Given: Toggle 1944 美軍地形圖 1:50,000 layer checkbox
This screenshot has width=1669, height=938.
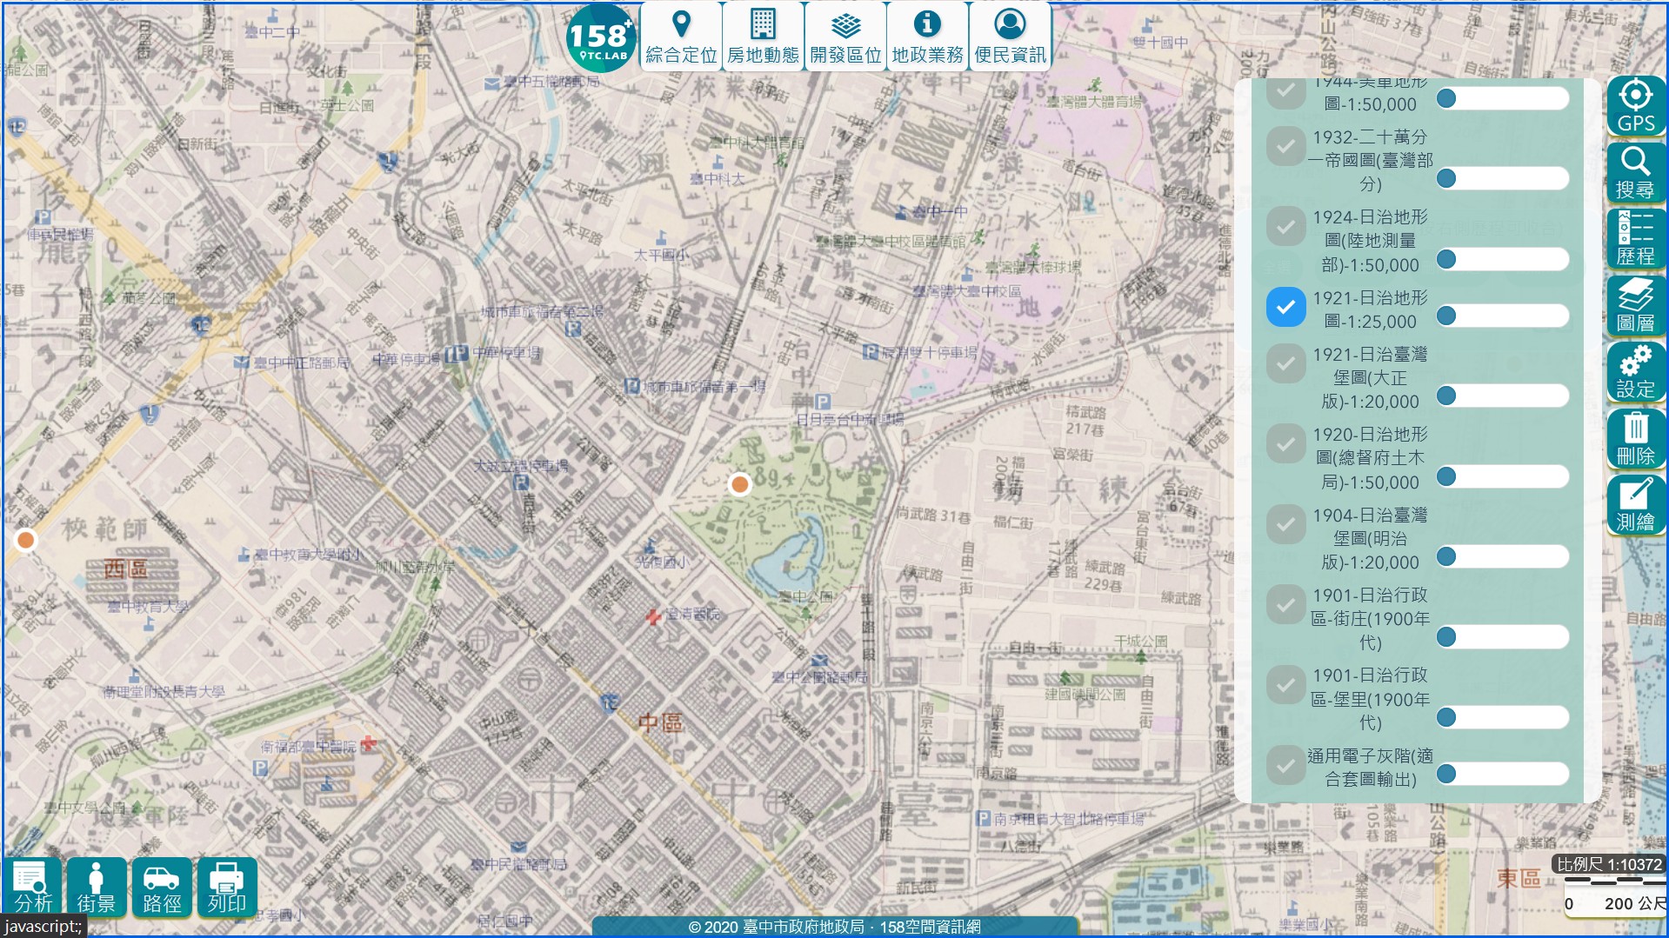Looking at the screenshot, I should (1285, 92).
